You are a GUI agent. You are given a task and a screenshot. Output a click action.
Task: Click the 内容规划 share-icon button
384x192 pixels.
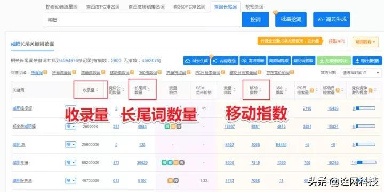(225, 61)
